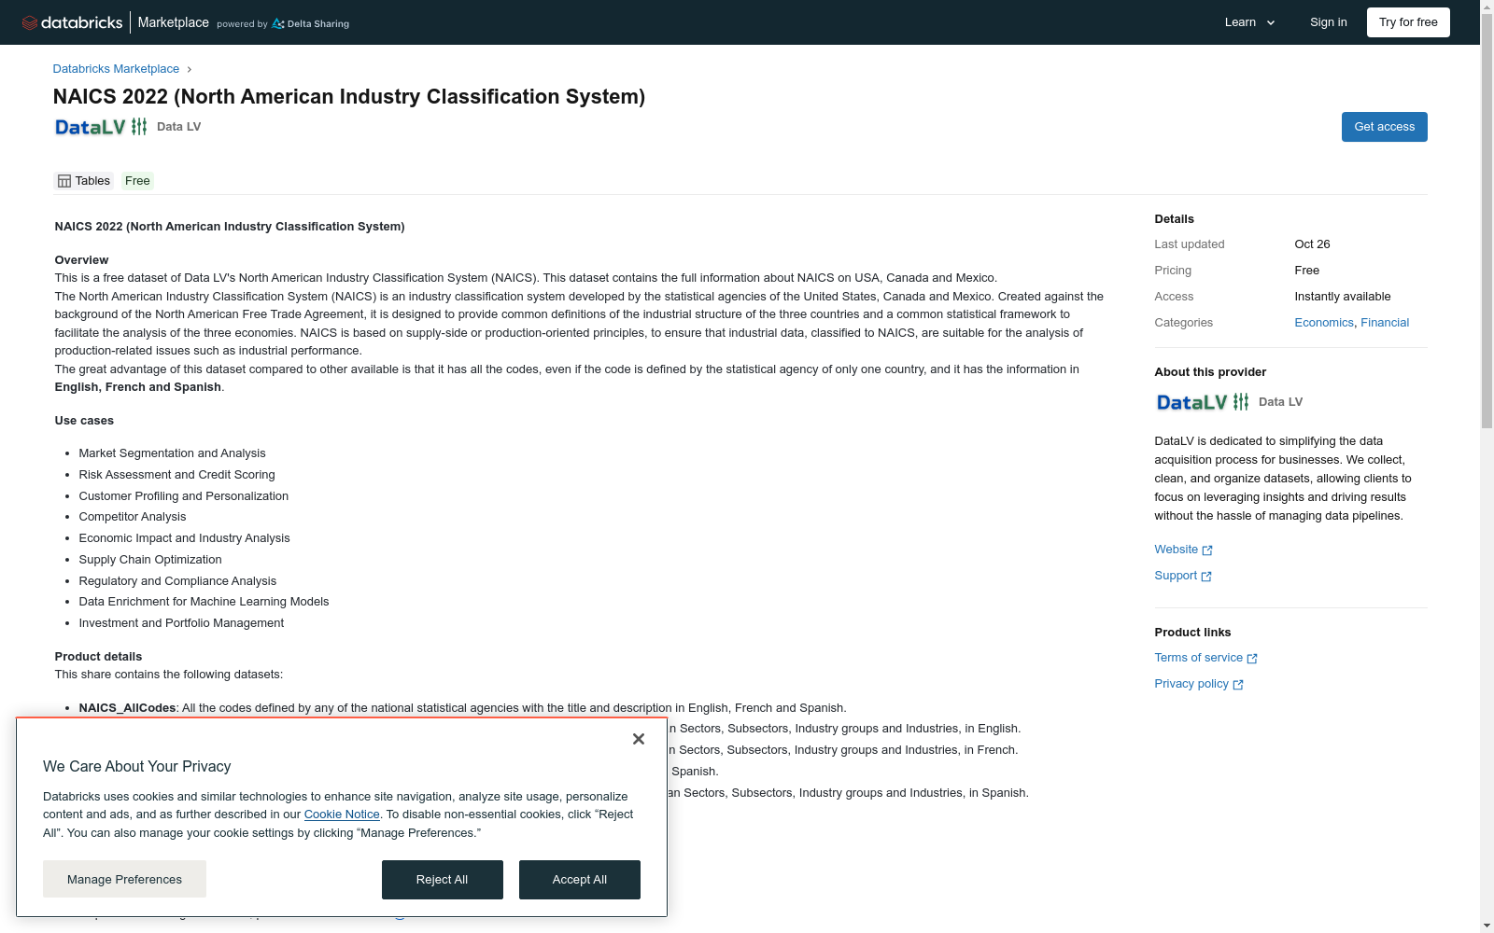1494x933 pixels.
Task: Click the Oct 26 last updated value
Action: [1313, 244]
